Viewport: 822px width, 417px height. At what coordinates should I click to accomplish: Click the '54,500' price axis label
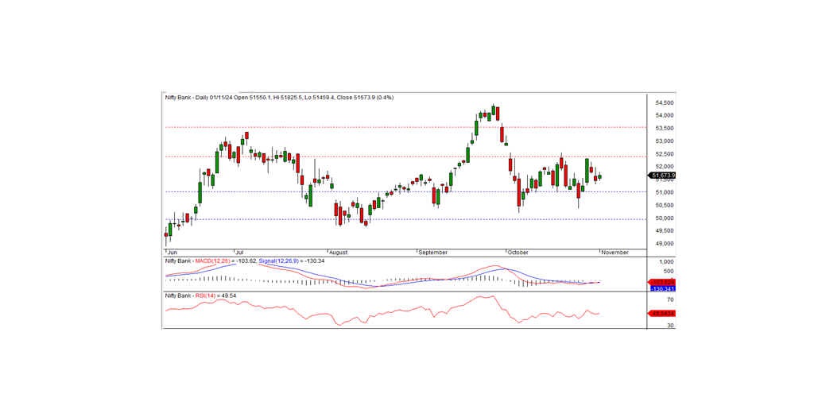tap(665, 102)
